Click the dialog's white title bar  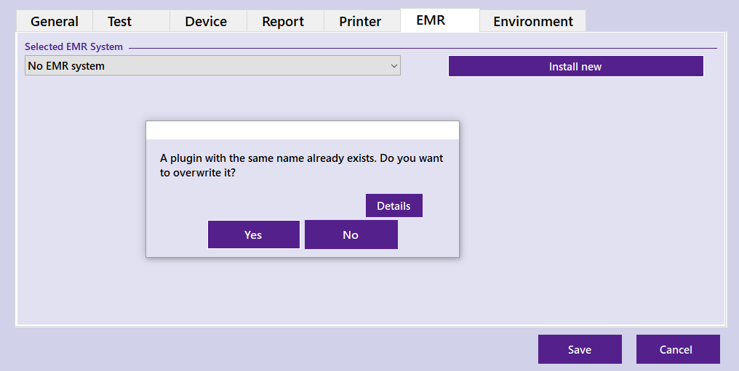click(x=302, y=131)
